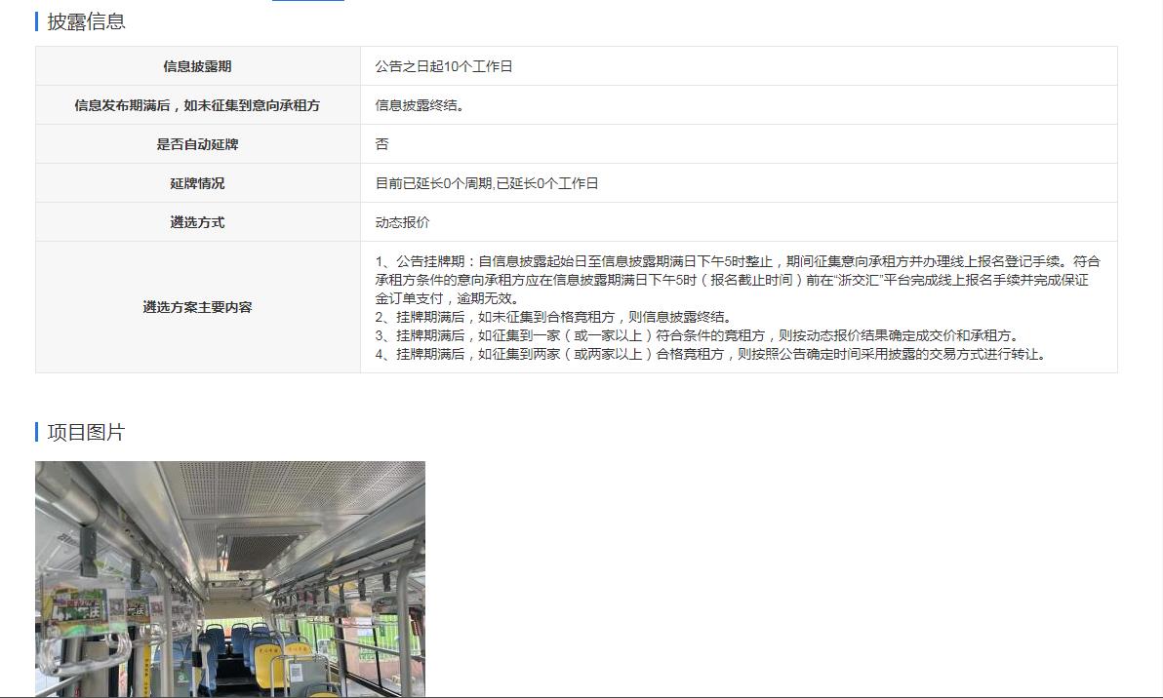
Task: Select the 延牌情况 label cell
Action: [197, 183]
